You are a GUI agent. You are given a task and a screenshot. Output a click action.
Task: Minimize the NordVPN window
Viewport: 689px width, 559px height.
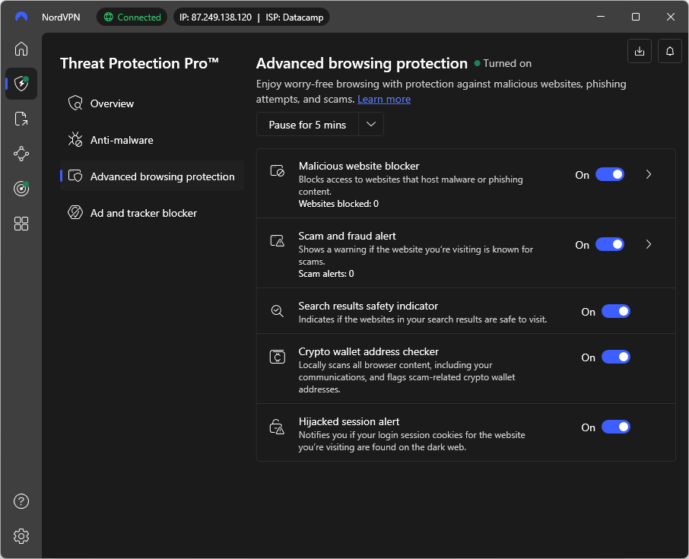(x=601, y=17)
